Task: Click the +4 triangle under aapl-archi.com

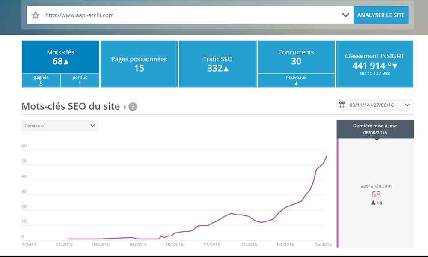Action: [373, 203]
